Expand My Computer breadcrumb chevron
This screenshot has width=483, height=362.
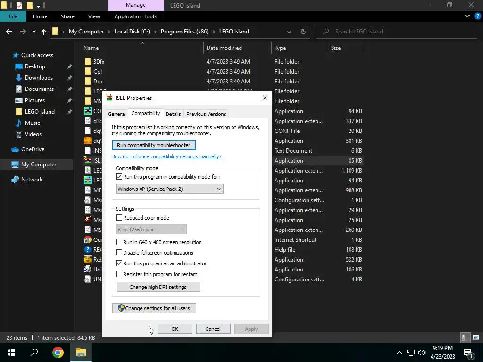[109, 32]
